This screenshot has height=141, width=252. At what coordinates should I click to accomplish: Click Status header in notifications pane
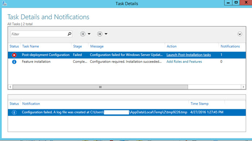point(14,104)
